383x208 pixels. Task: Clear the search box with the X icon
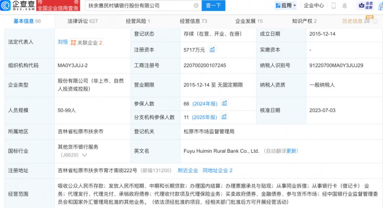tap(196, 6)
